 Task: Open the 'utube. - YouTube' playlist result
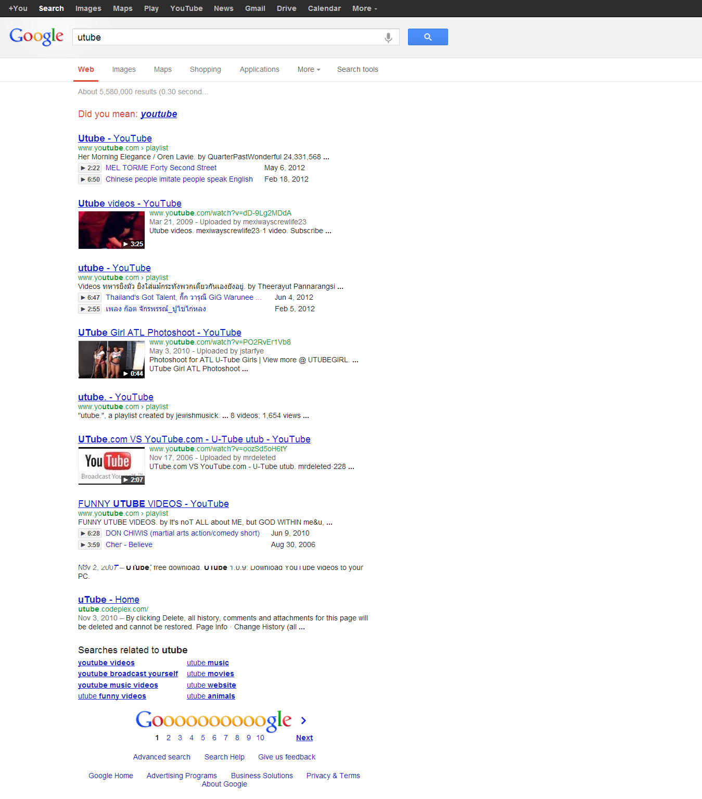(116, 397)
